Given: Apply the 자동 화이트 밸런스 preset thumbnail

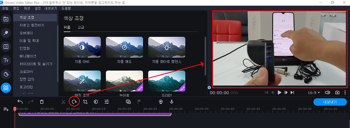Looking at the screenshot, I should coord(167,47).
